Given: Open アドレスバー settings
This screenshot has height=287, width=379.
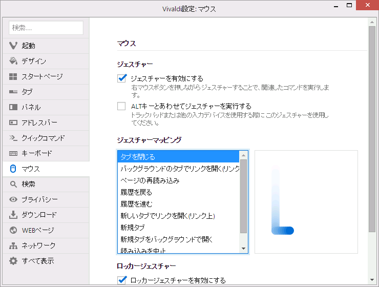Looking at the screenshot, I should pyautogui.click(x=46, y=122).
